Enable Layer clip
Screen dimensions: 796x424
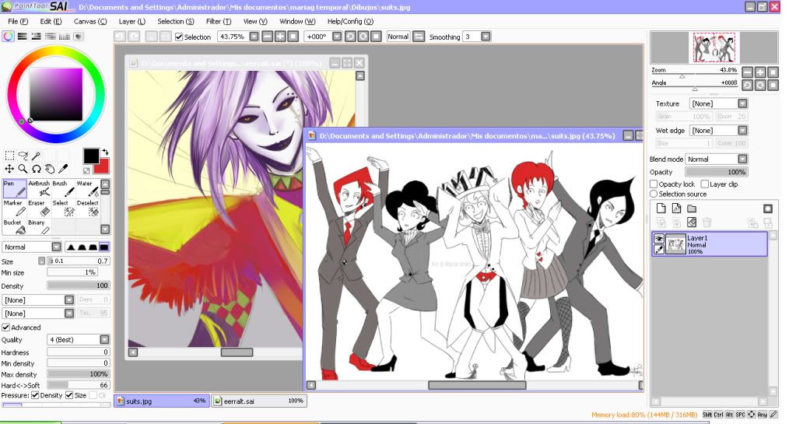click(x=705, y=184)
